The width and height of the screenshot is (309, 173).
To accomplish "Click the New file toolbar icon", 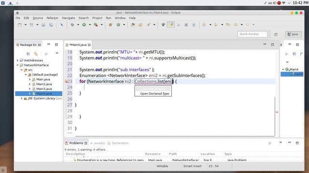I will (x=20, y=25).
